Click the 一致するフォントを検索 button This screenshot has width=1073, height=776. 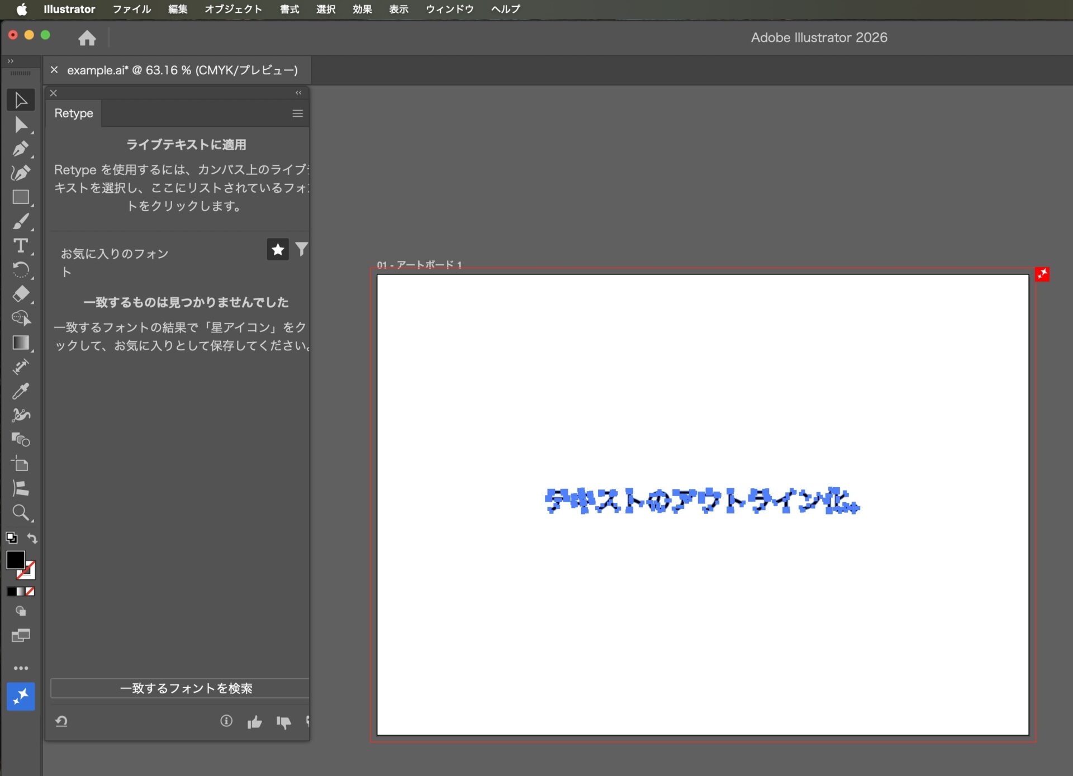click(x=186, y=688)
